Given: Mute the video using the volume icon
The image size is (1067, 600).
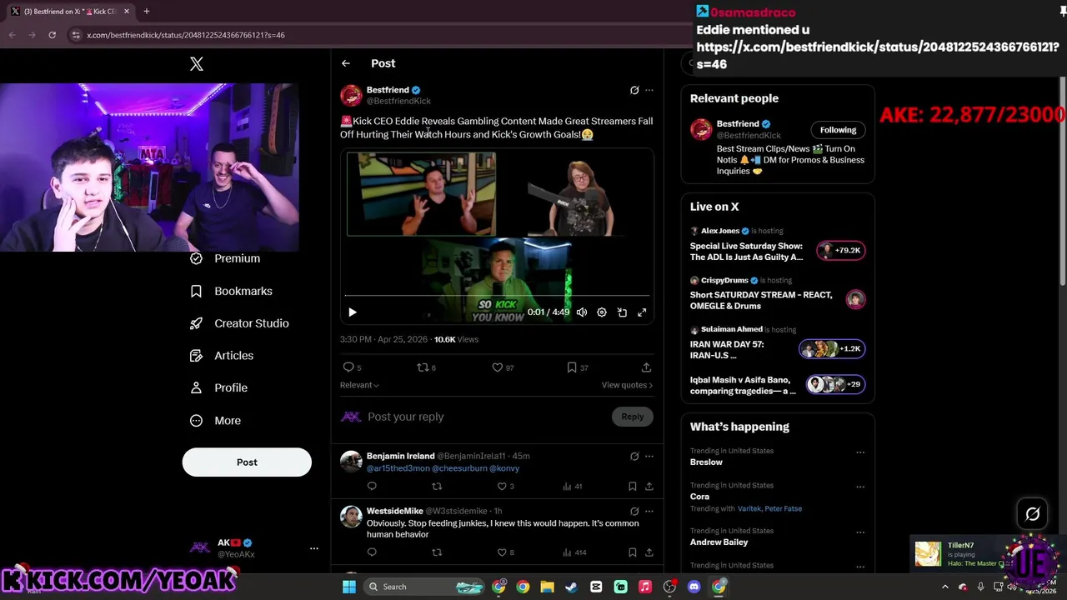Looking at the screenshot, I should pos(582,312).
